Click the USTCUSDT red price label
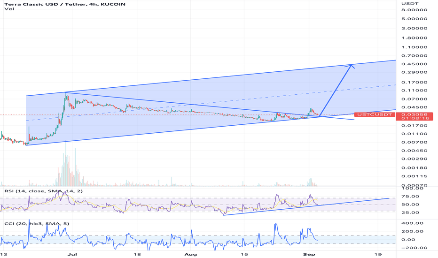Image resolution: width=438 pixels, height=258 pixels. (x=375, y=114)
